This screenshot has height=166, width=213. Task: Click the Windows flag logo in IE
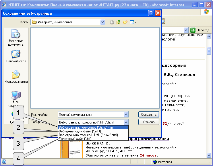coord(206,12)
